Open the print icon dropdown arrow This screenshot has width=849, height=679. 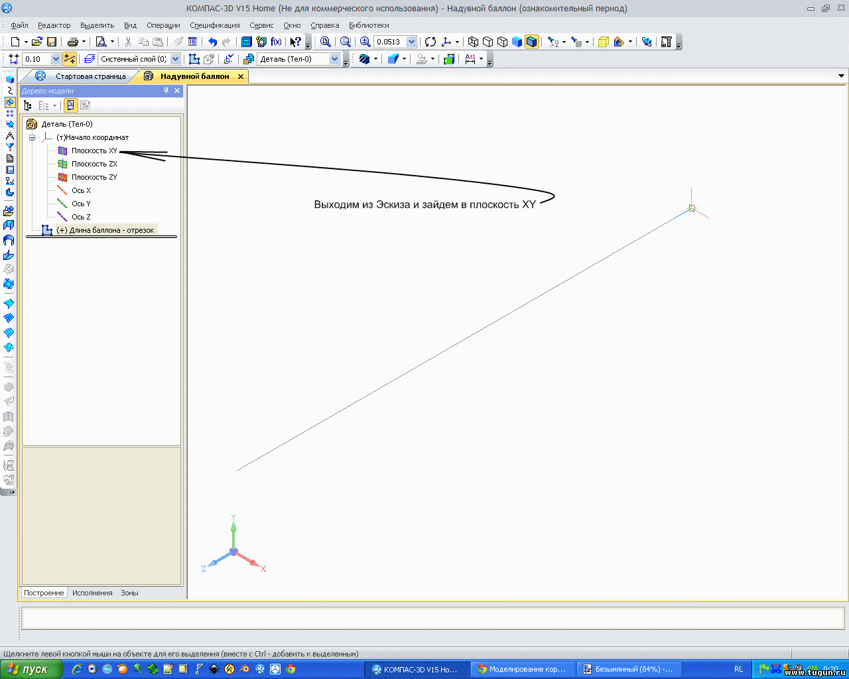point(84,42)
